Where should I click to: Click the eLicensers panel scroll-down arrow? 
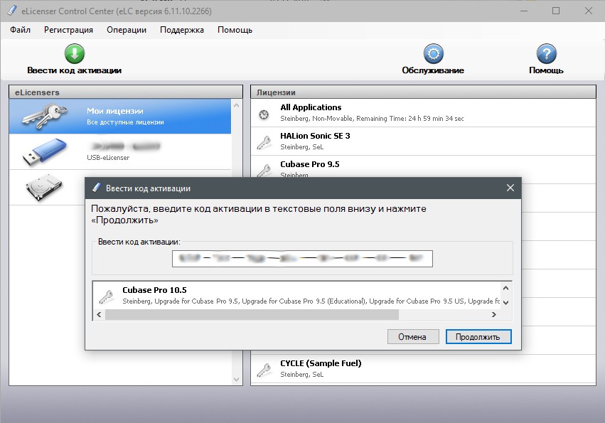(237, 380)
